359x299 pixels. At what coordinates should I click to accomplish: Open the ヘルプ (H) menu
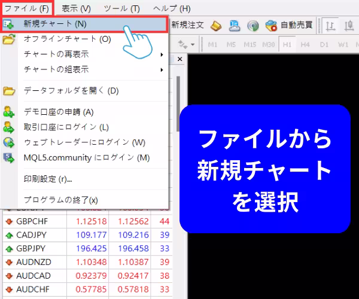click(172, 9)
